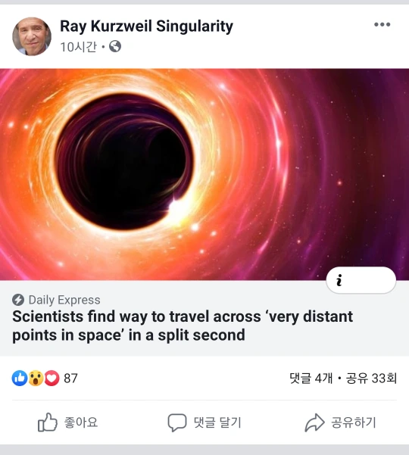Click the 10시간 post timestamp
Screen dimensions: 409x455
click(x=78, y=47)
